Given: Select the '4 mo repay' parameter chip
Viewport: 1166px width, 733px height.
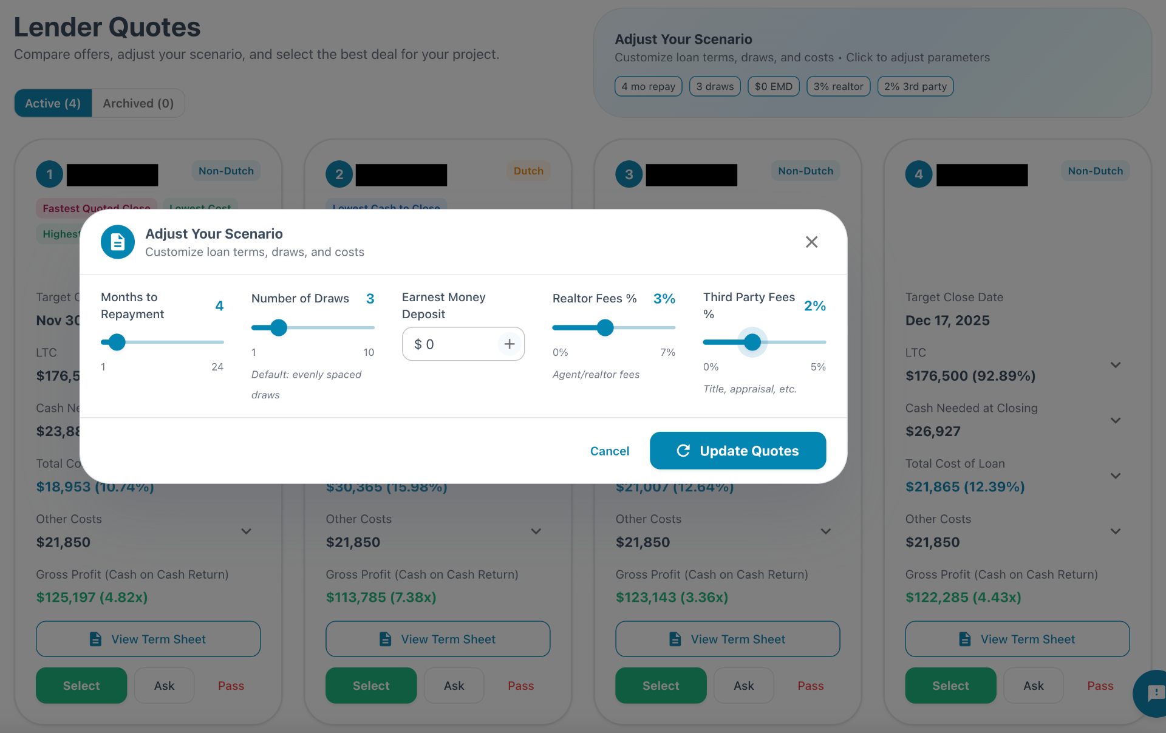Looking at the screenshot, I should point(648,86).
